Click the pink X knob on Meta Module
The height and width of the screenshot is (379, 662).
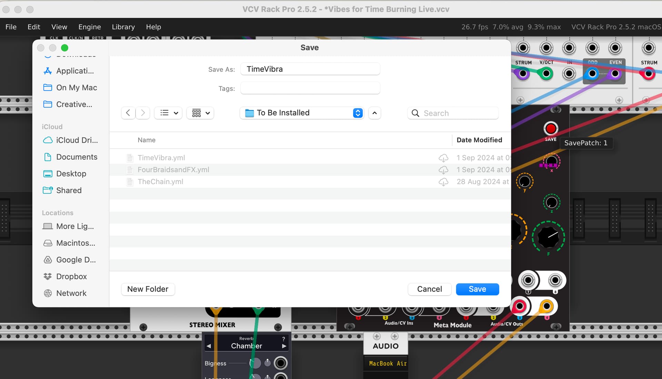tap(552, 161)
